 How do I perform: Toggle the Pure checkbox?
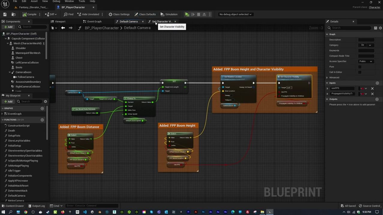coord(360,67)
